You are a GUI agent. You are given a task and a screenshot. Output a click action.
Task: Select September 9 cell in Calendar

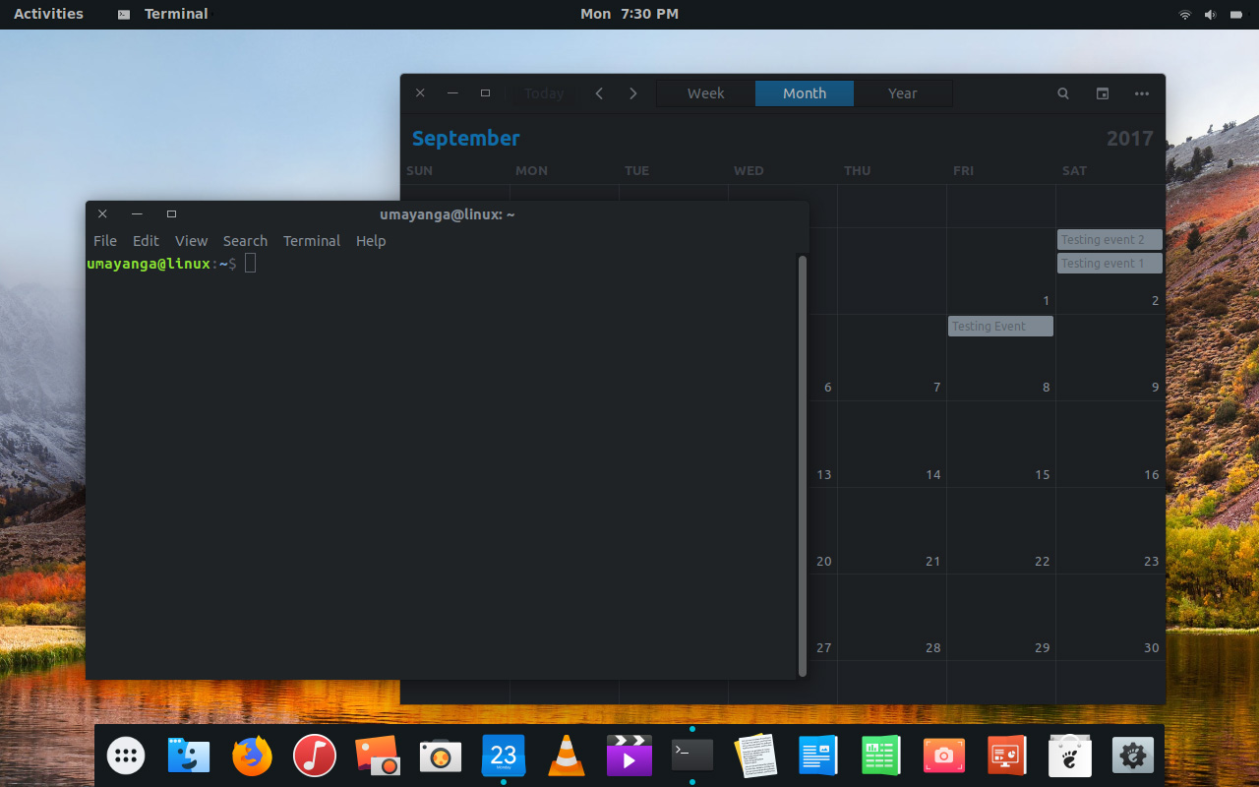(1110, 357)
